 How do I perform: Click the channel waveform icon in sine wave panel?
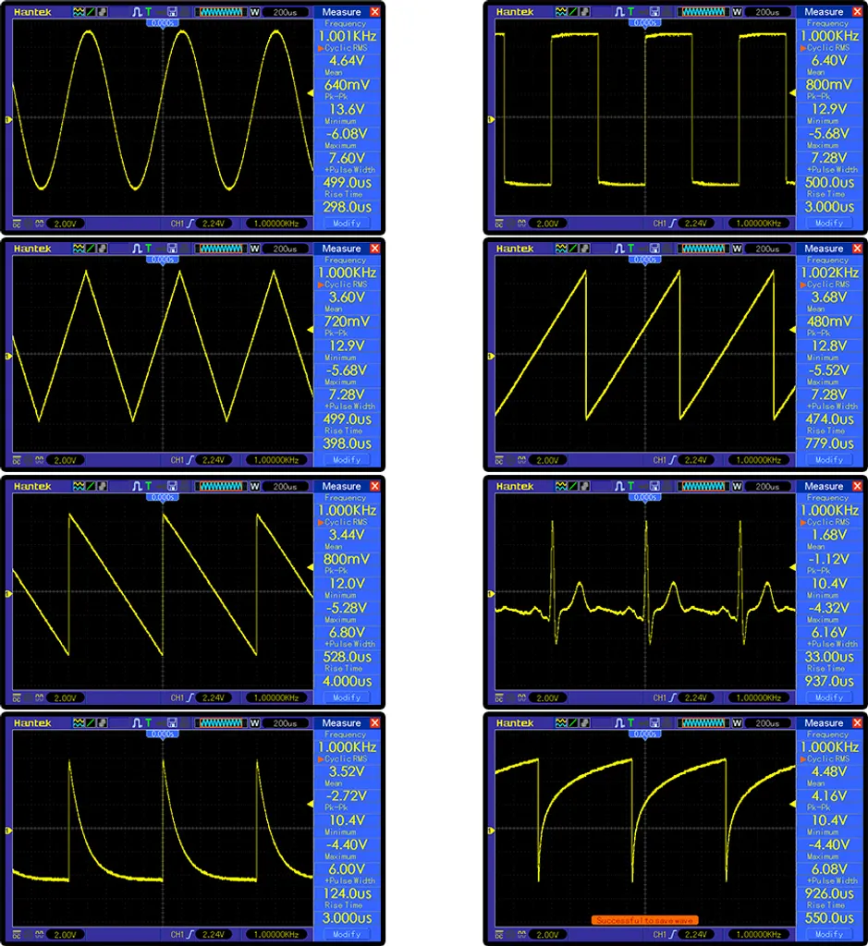tap(79, 12)
